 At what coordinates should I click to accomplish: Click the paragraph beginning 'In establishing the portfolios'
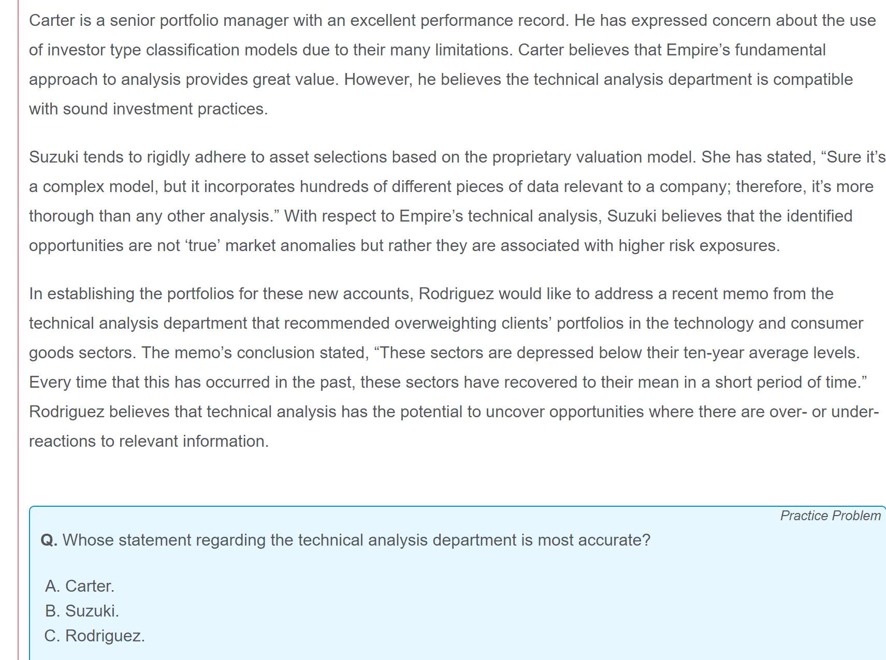click(454, 368)
